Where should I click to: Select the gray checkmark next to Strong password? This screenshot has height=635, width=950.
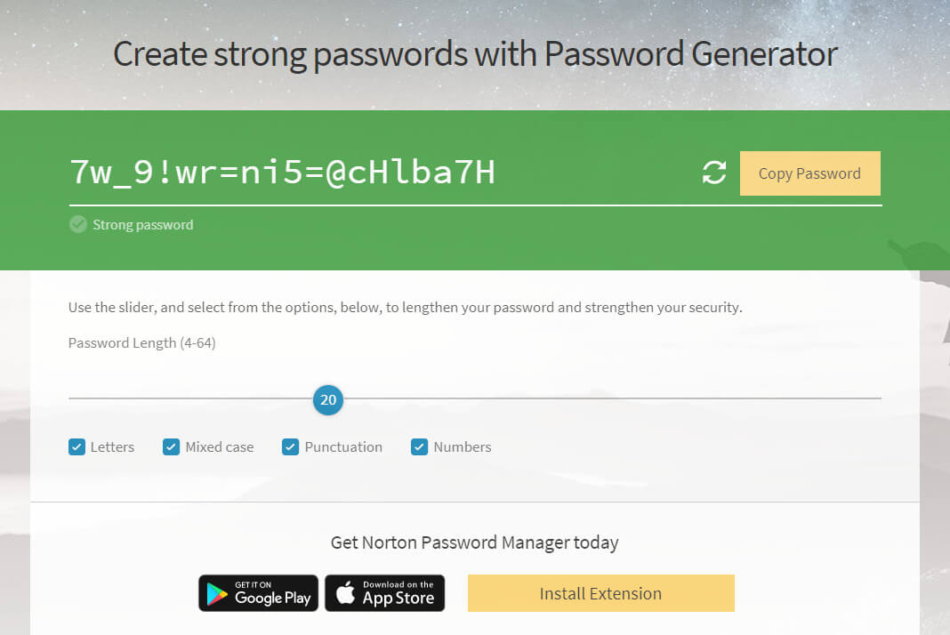click(x=77, y=224)
